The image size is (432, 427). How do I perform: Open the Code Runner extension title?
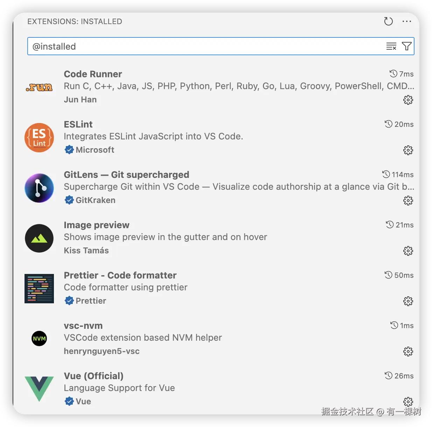tap(93, 74)
